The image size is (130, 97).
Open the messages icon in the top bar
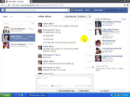pos(112,10)
